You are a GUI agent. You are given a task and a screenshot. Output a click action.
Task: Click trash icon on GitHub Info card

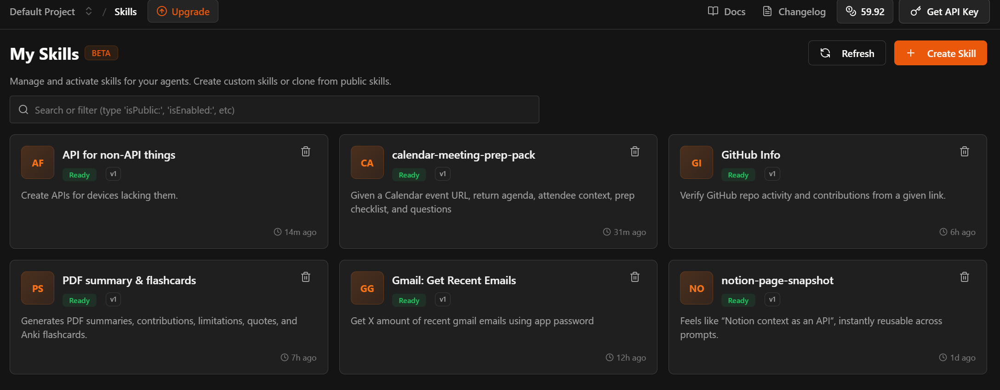tap(965, 151)
